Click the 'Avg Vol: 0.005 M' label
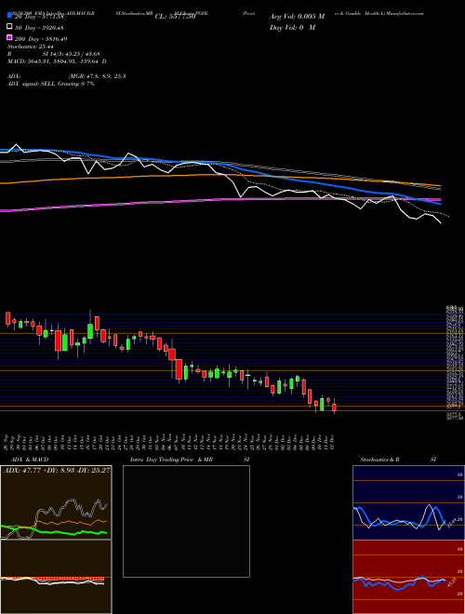 [297, 17]
